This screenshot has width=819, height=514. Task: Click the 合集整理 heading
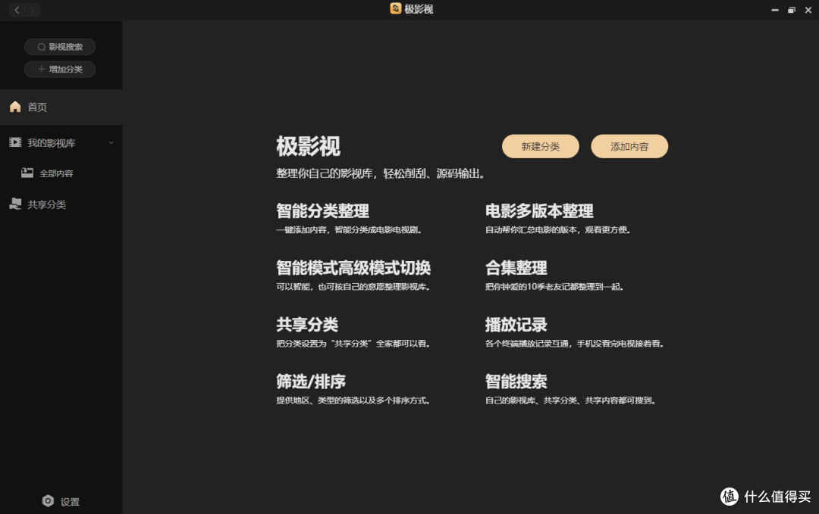516,268
